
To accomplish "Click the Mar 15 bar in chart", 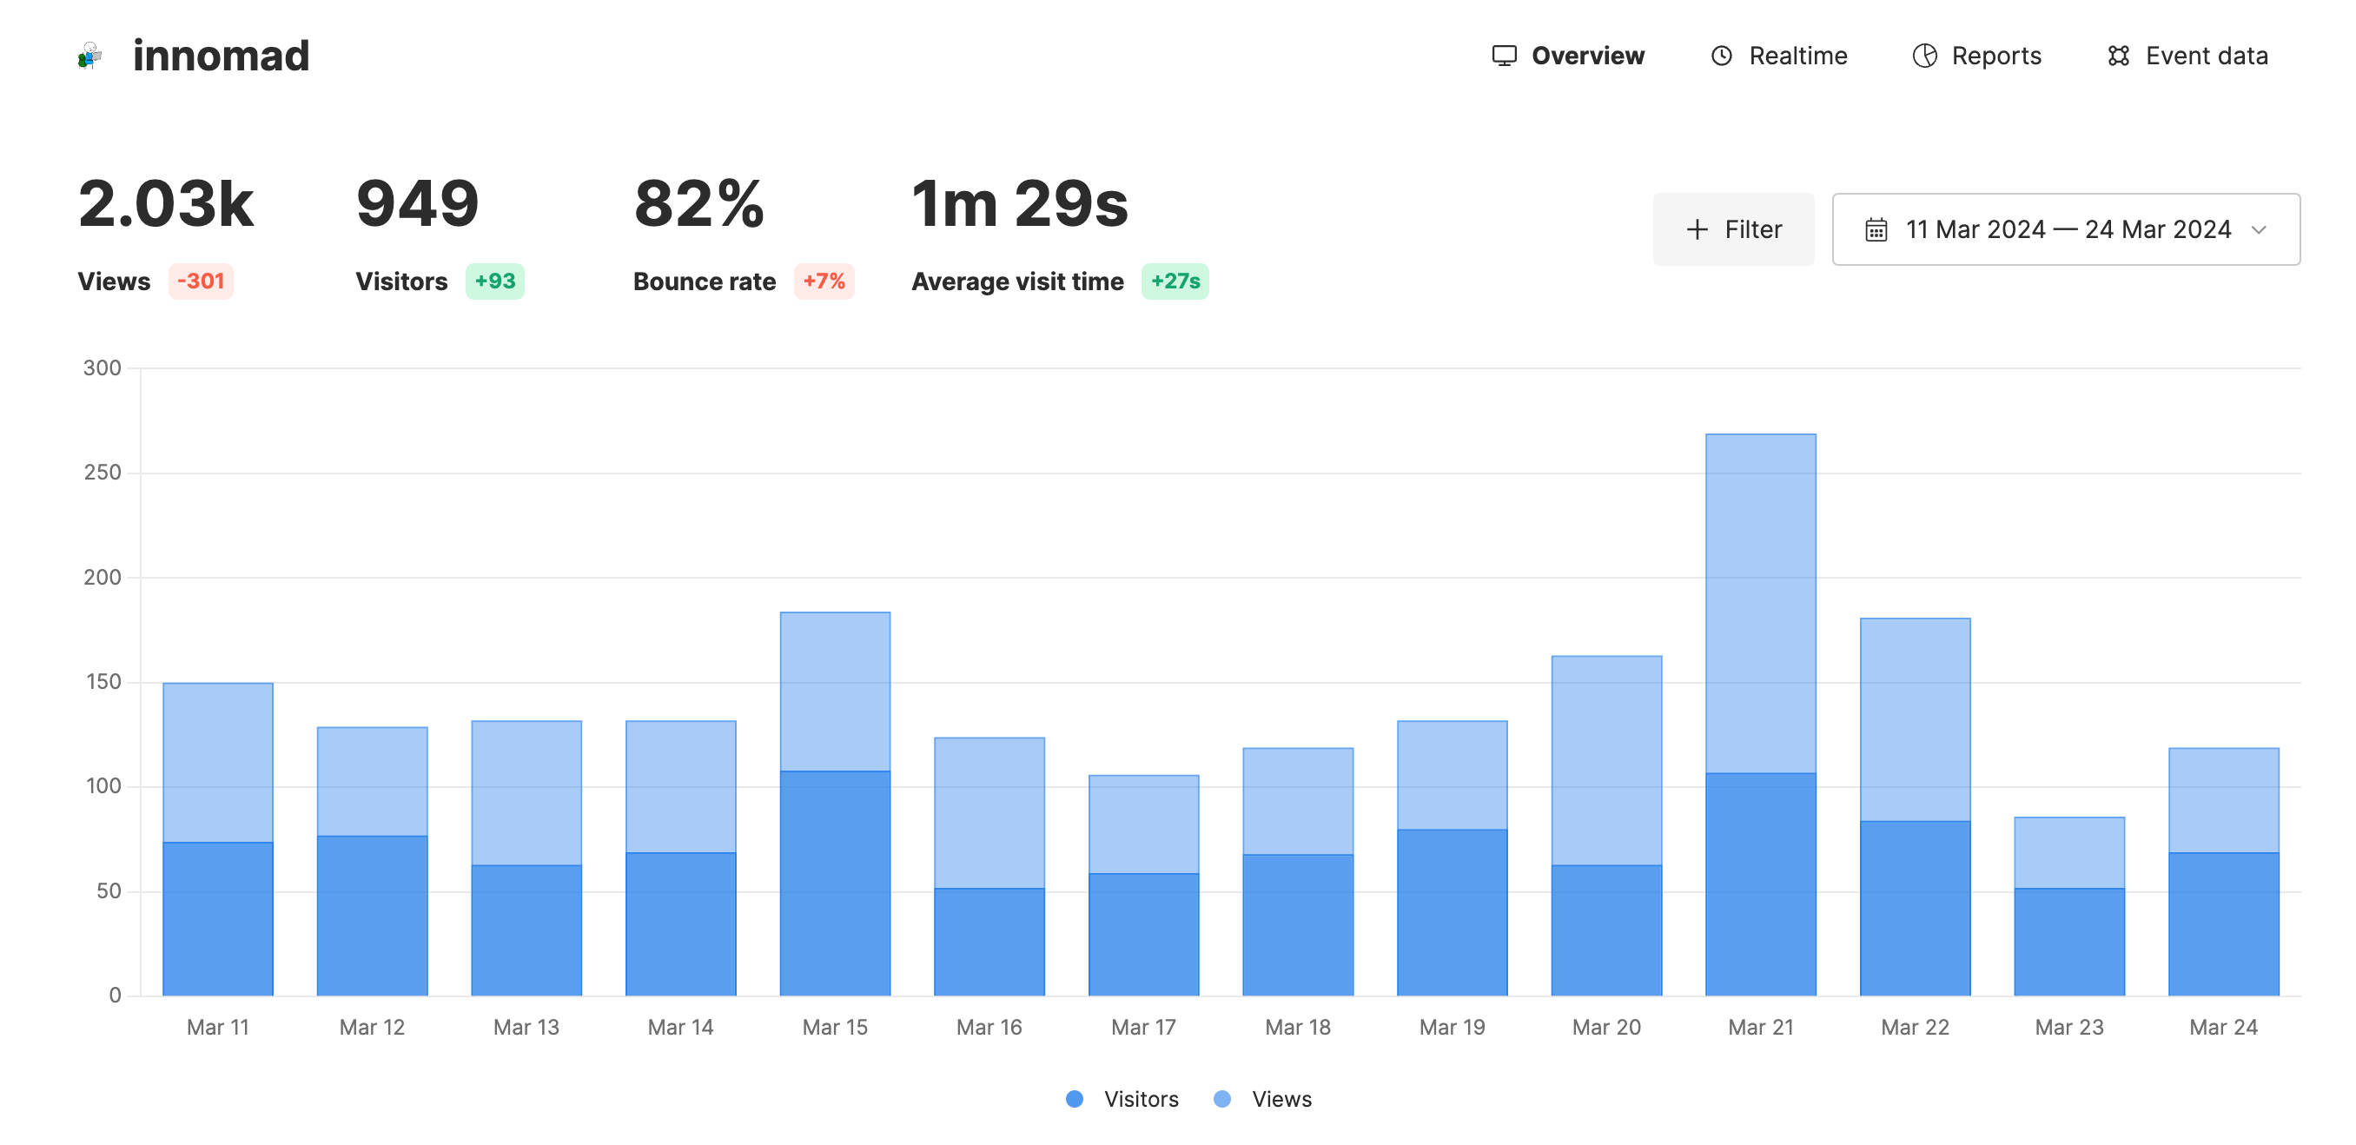I will pos(835,803).
